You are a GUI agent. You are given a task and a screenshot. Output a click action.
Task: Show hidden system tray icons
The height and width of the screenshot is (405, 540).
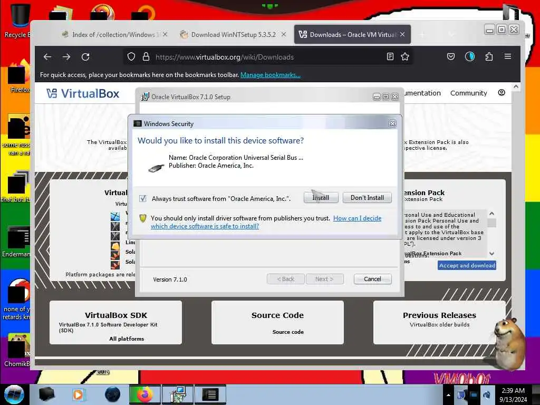448,394
